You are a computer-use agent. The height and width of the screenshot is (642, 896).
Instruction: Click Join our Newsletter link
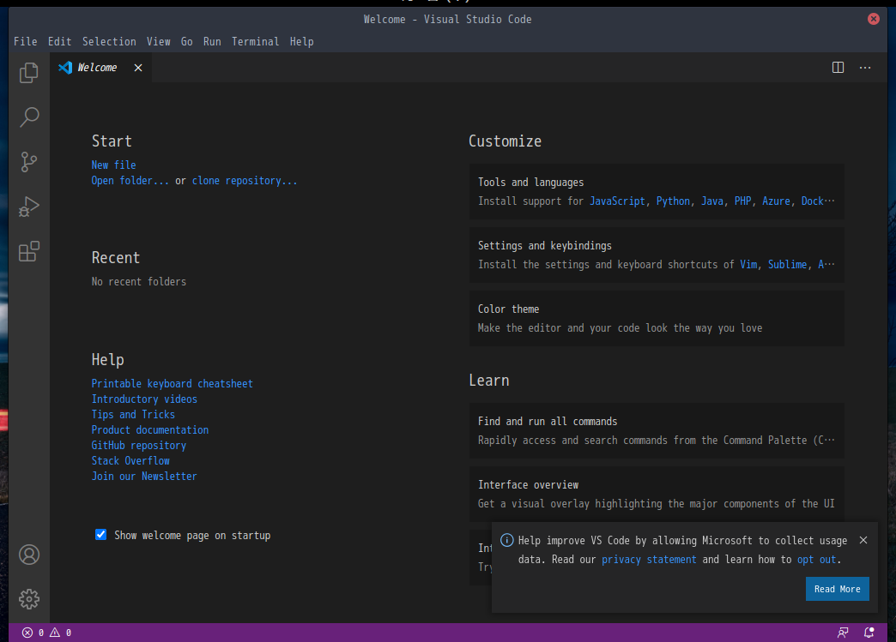click(x=144, y=476)
